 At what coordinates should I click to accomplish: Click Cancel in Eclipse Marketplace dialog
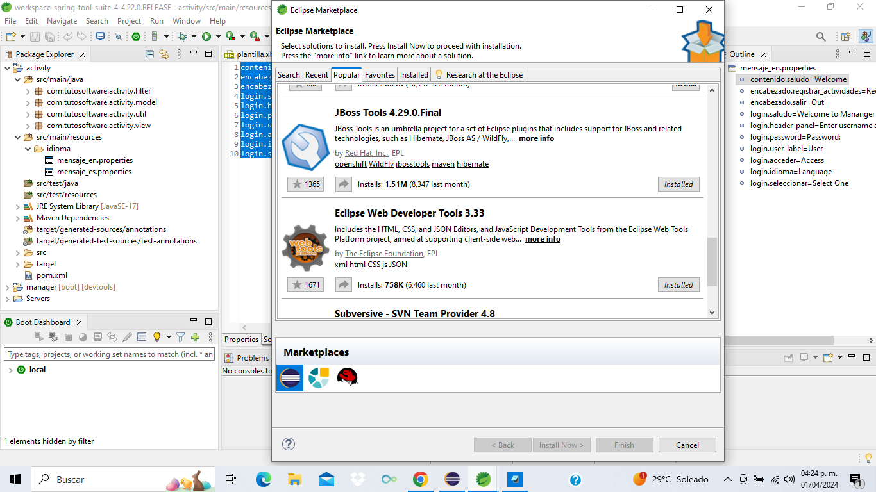pos(687,445)
